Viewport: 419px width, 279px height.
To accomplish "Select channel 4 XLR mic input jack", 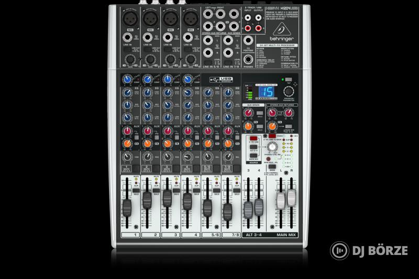I will (191, 19).
